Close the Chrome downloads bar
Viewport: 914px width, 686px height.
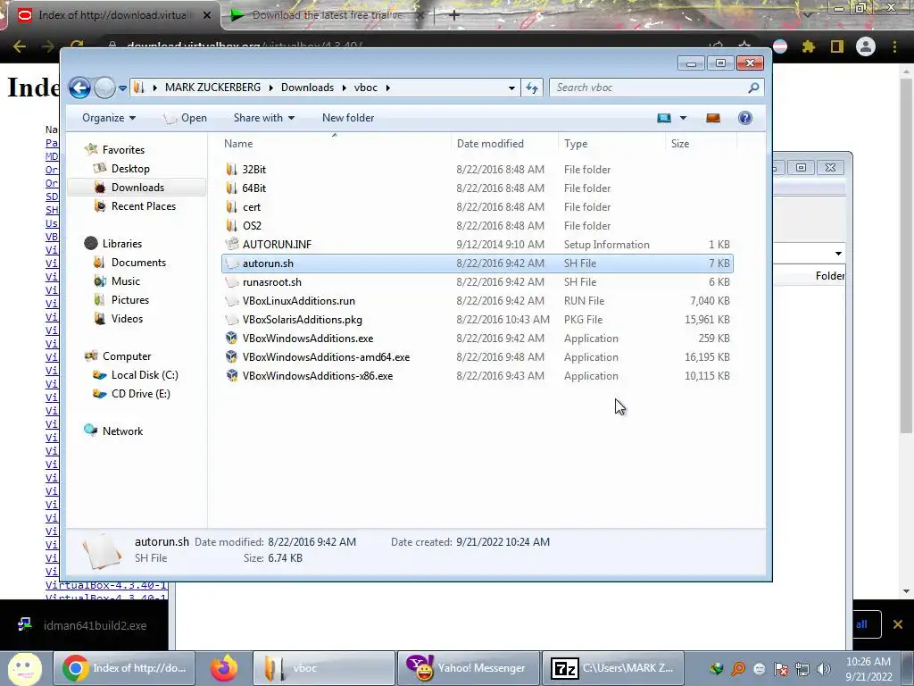pos(898,624)
